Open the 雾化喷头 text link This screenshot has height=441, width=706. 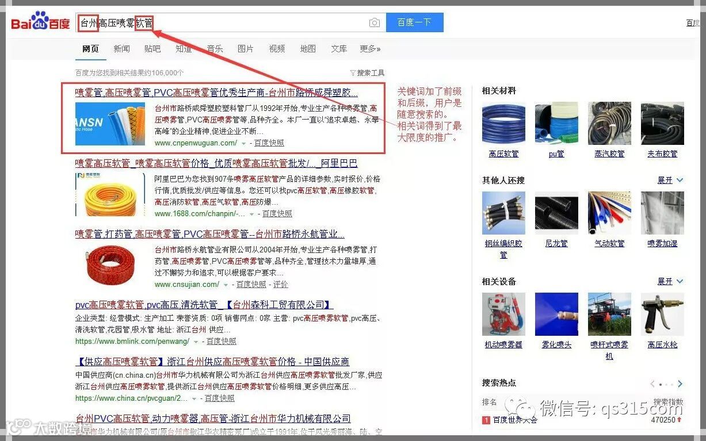tap(556, 344)
